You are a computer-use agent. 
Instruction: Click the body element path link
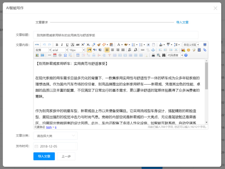pyautogui.click(x=49, y=127)
